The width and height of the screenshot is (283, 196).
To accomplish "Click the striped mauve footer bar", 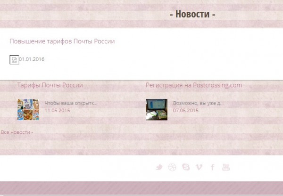I will (141, 188).
